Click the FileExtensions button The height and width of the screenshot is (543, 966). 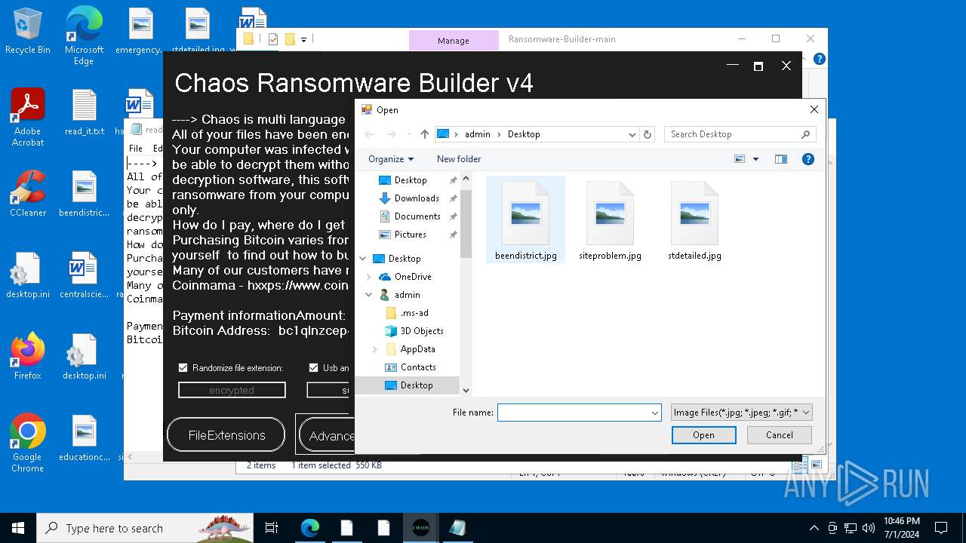[226, 435]
